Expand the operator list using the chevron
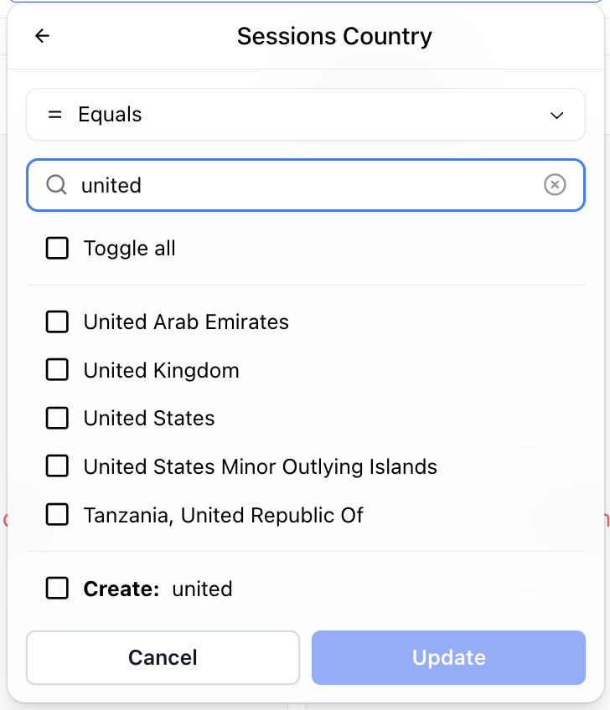 (x=557, y=116)
